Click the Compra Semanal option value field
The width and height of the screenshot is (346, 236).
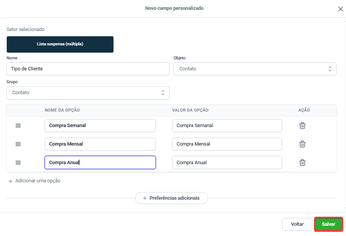click(227, 126)
